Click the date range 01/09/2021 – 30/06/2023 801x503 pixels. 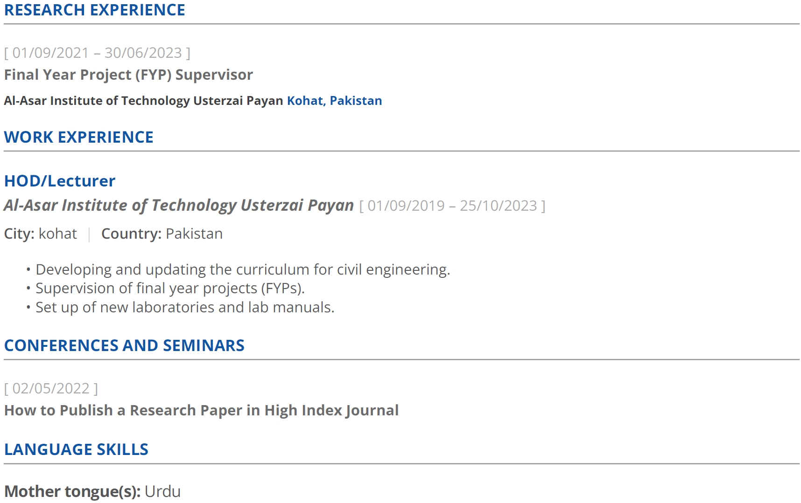pos(97,53)
